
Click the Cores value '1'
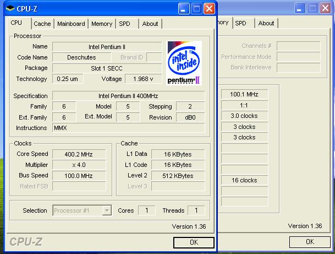tap(146, 210)
